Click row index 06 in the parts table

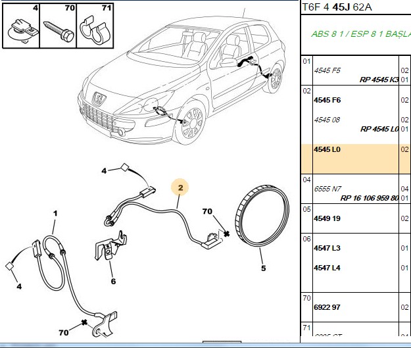pos(306,239)
